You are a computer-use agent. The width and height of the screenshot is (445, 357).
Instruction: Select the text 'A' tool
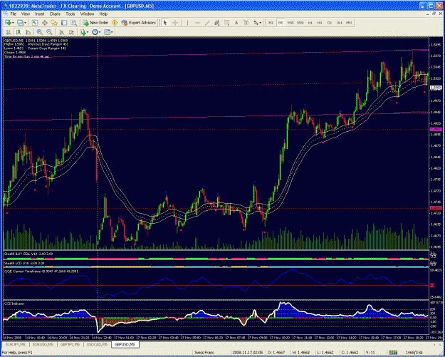(x=236, y=23)
